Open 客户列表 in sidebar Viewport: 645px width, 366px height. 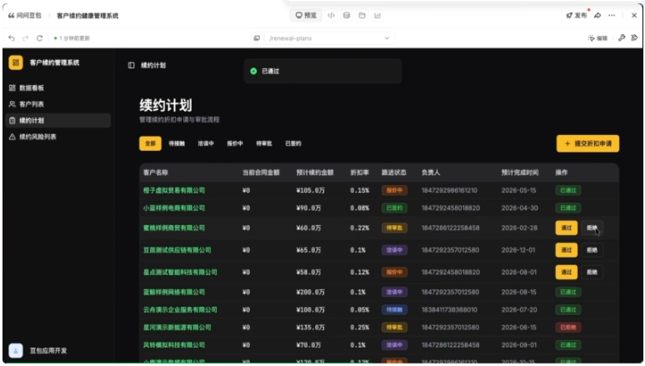point(57,104)
